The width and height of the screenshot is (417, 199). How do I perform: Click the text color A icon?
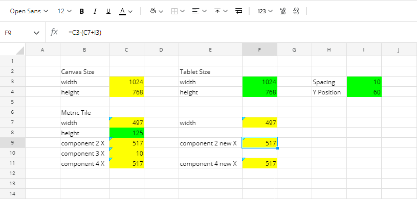point(122,11)
